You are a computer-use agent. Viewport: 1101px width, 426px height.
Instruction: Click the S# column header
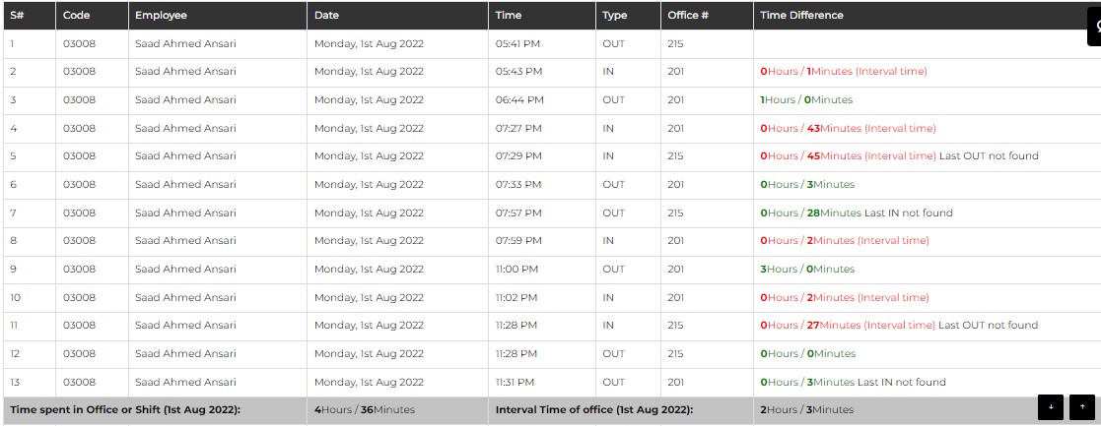[17, 16]
